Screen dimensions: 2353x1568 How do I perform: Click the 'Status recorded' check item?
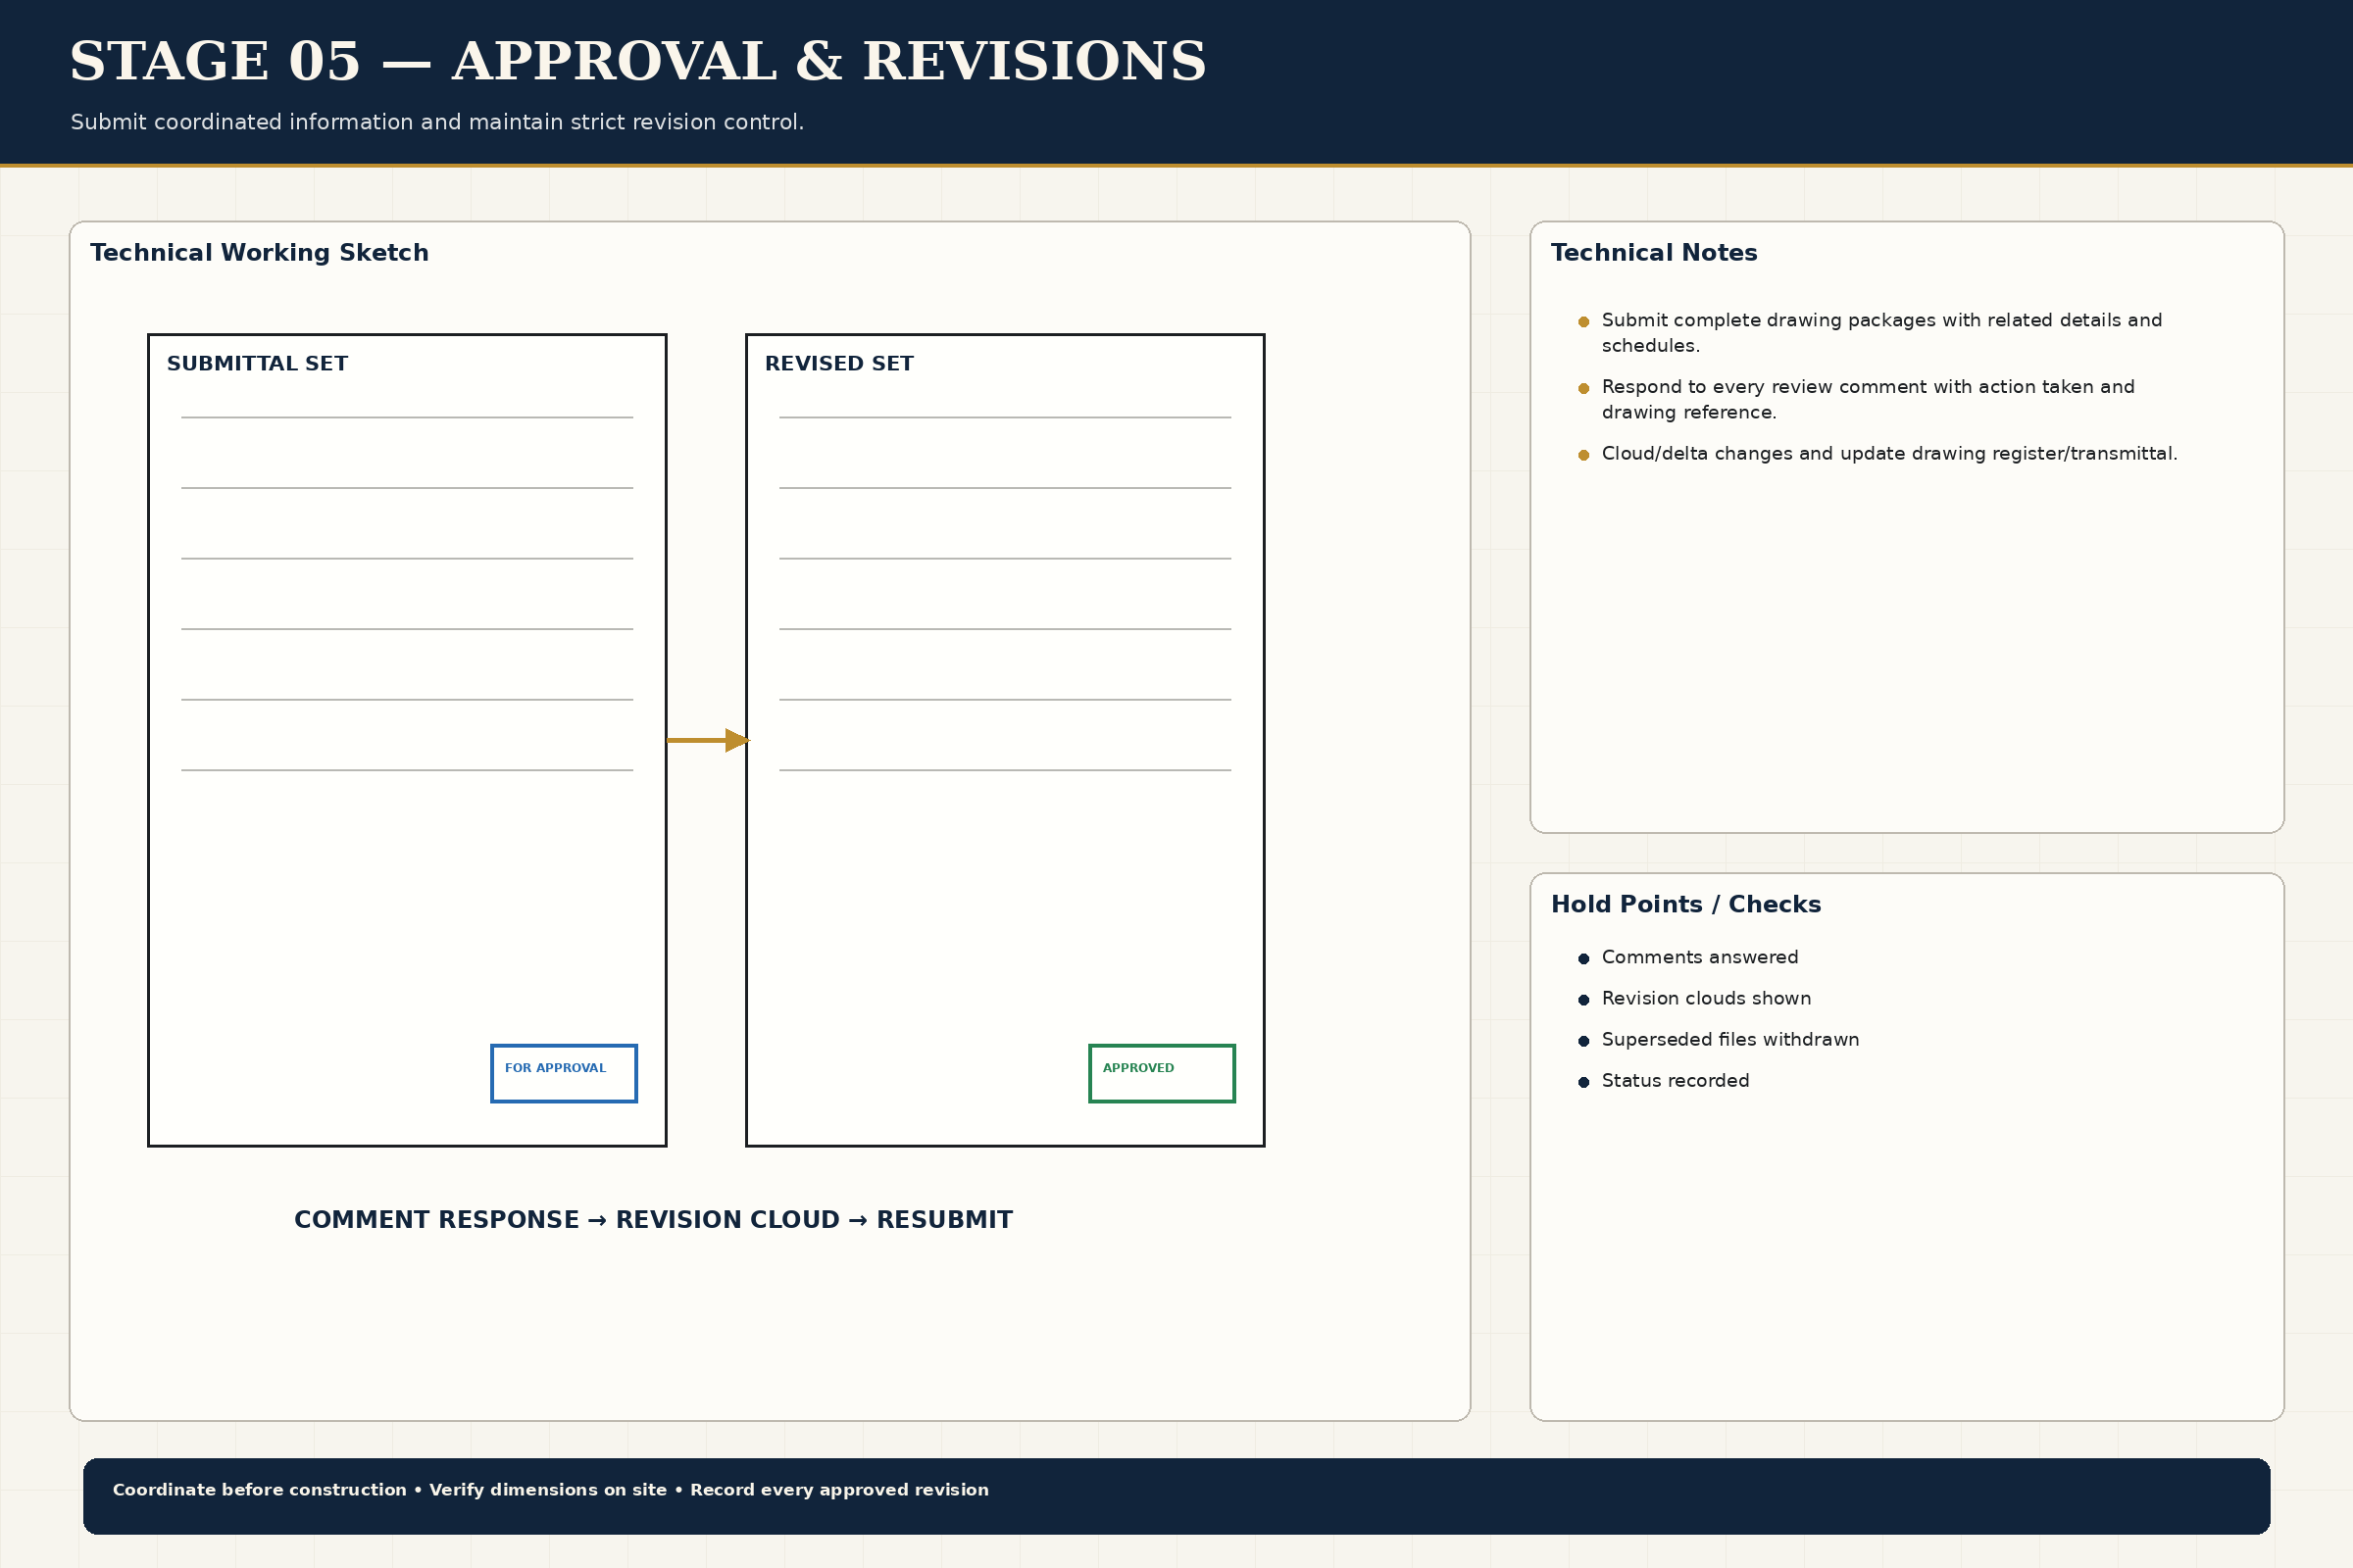(1675, 1080)
